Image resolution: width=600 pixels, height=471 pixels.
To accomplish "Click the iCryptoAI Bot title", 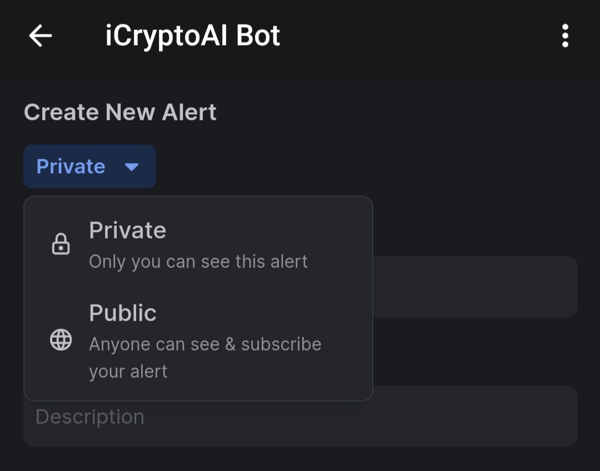I will pyautogui.click(x=193, y=36).
